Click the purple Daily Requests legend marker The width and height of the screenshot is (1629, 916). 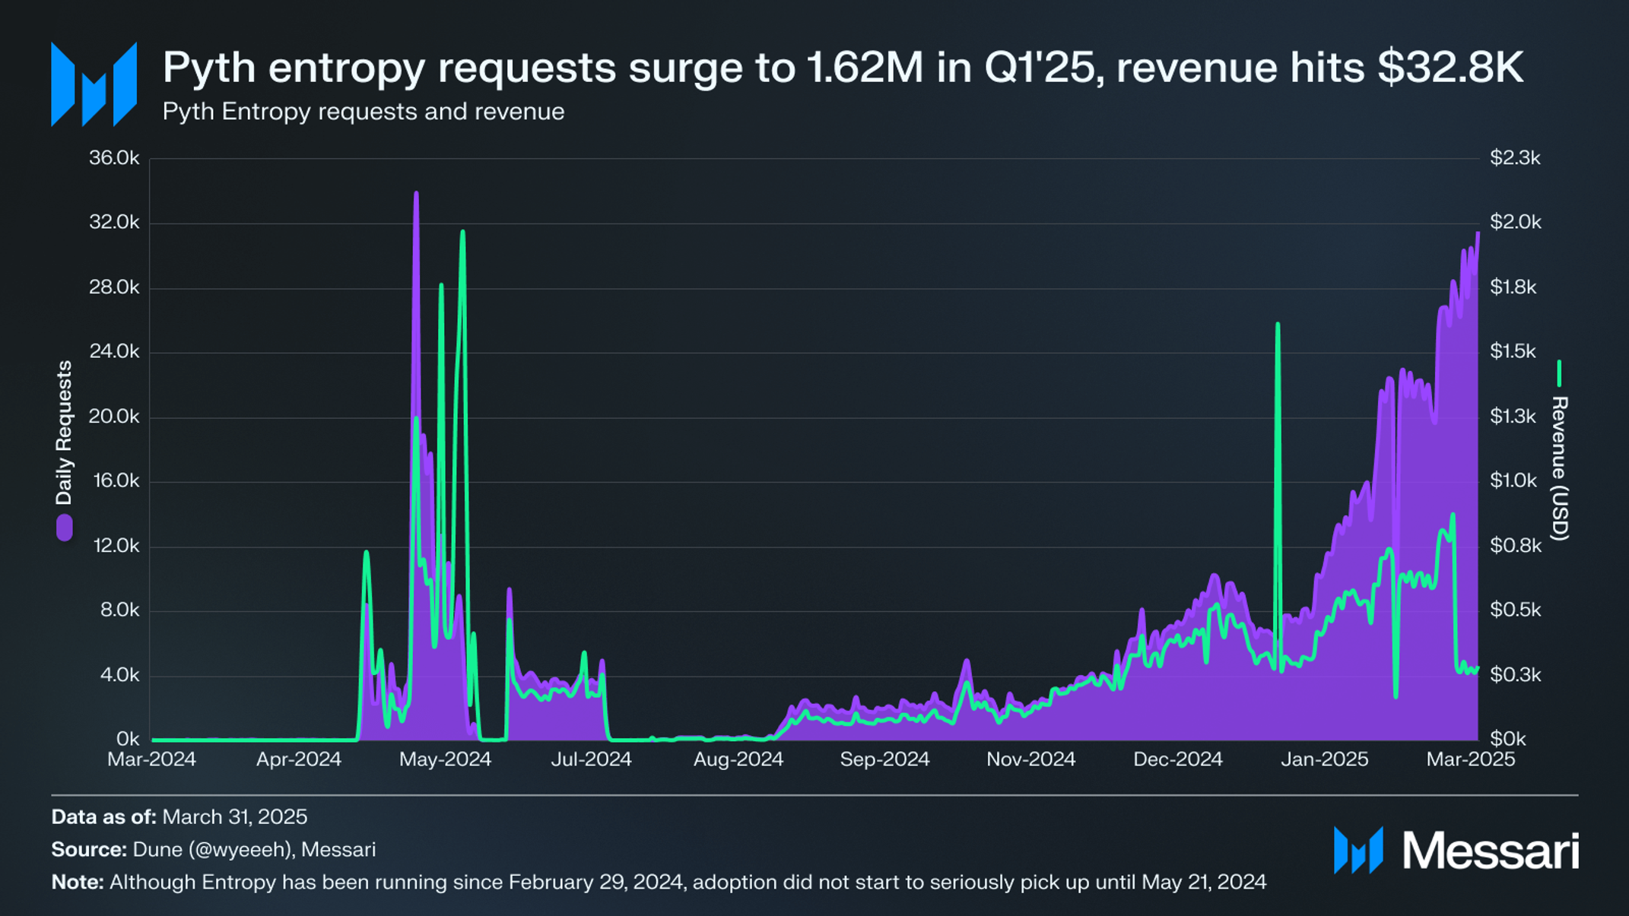click(65, 528)
